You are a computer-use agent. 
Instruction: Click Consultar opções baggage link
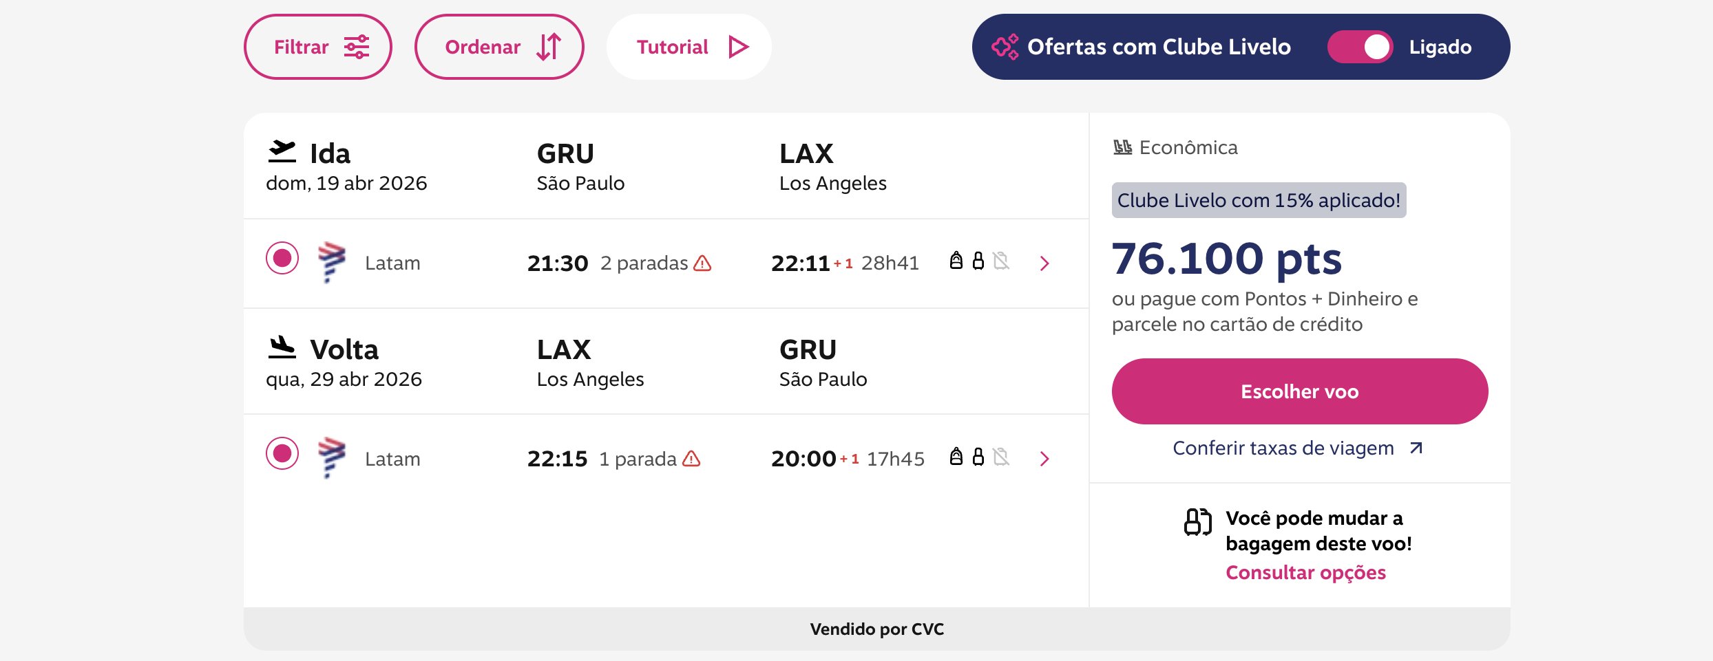pyautogui.click(x=1305, y=572)
